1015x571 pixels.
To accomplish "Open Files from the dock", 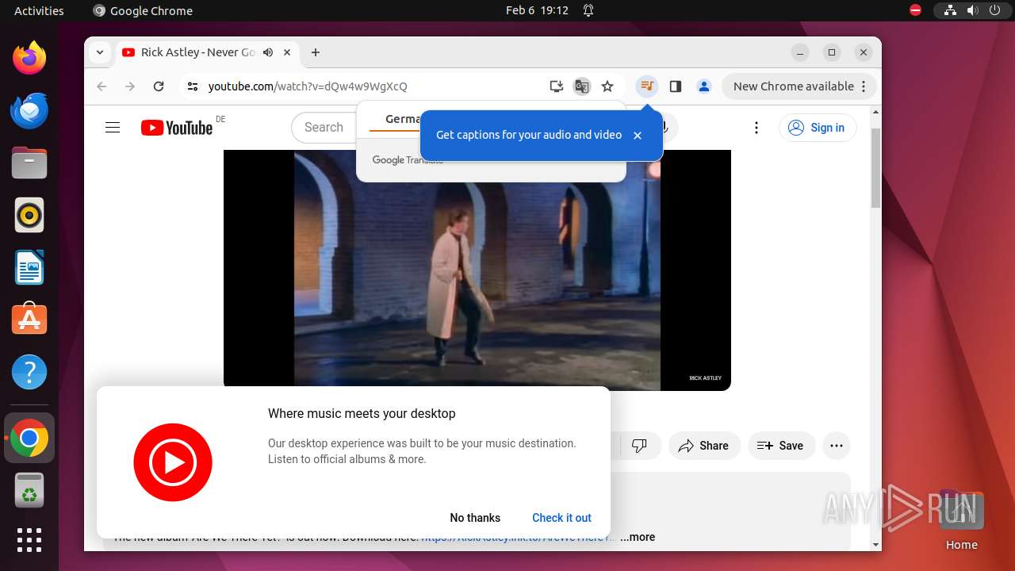I will [29, 163].
